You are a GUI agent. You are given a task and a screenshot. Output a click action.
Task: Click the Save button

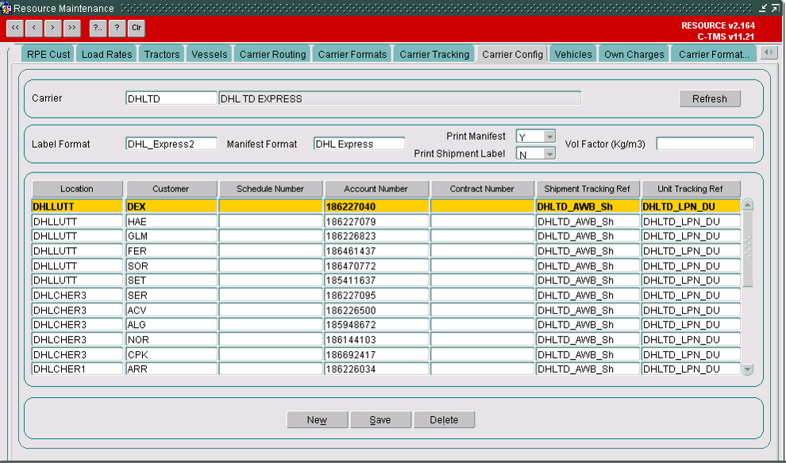tap(380, 420)
